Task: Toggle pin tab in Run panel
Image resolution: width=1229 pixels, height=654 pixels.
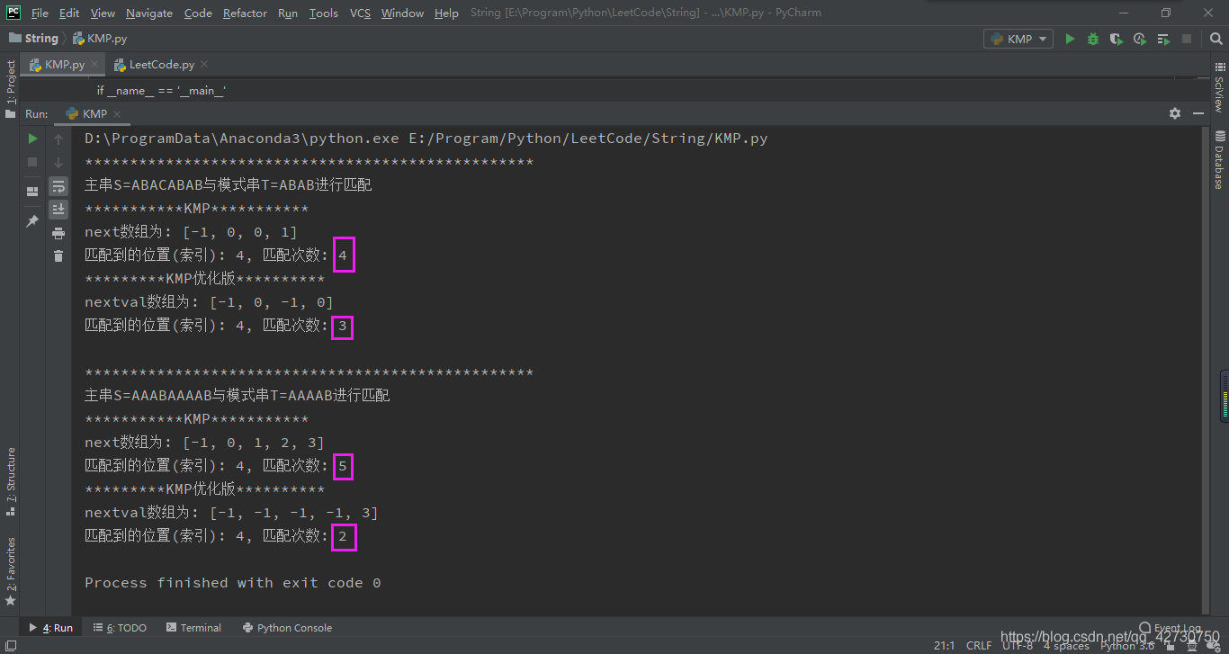Action: tap(32, 220)
